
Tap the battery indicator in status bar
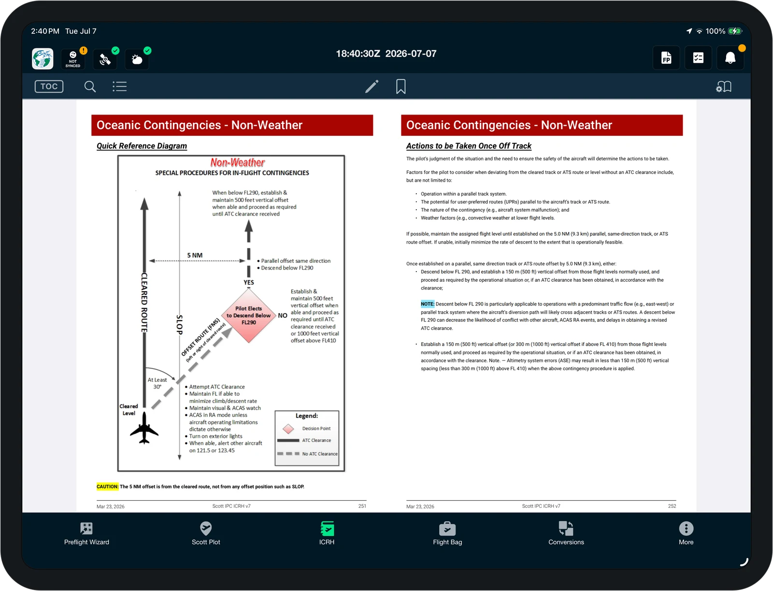point(735,31)
